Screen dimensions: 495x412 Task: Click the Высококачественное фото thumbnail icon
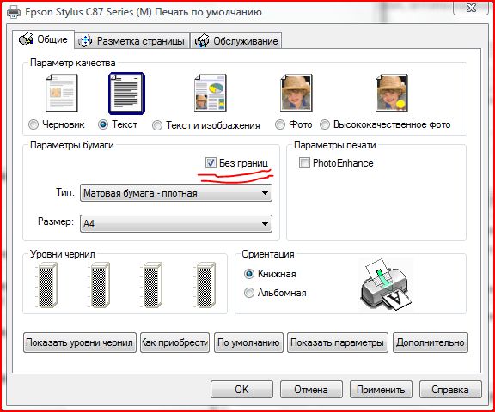coord(392,93)
